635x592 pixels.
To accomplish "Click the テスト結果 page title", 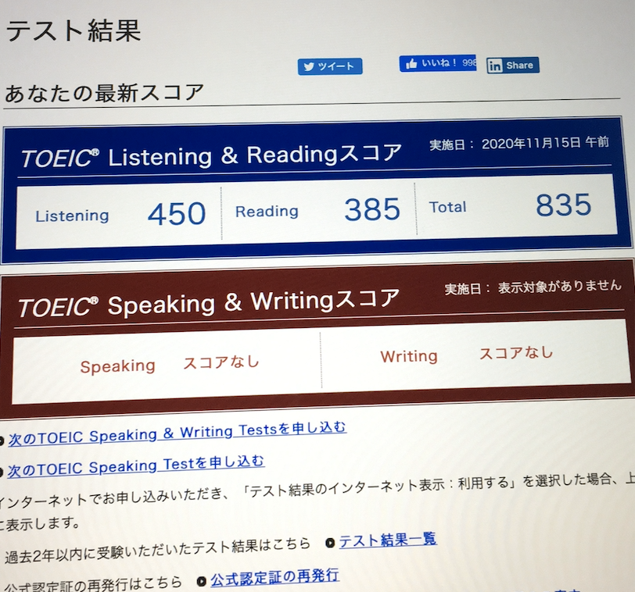I will (74, 31).
